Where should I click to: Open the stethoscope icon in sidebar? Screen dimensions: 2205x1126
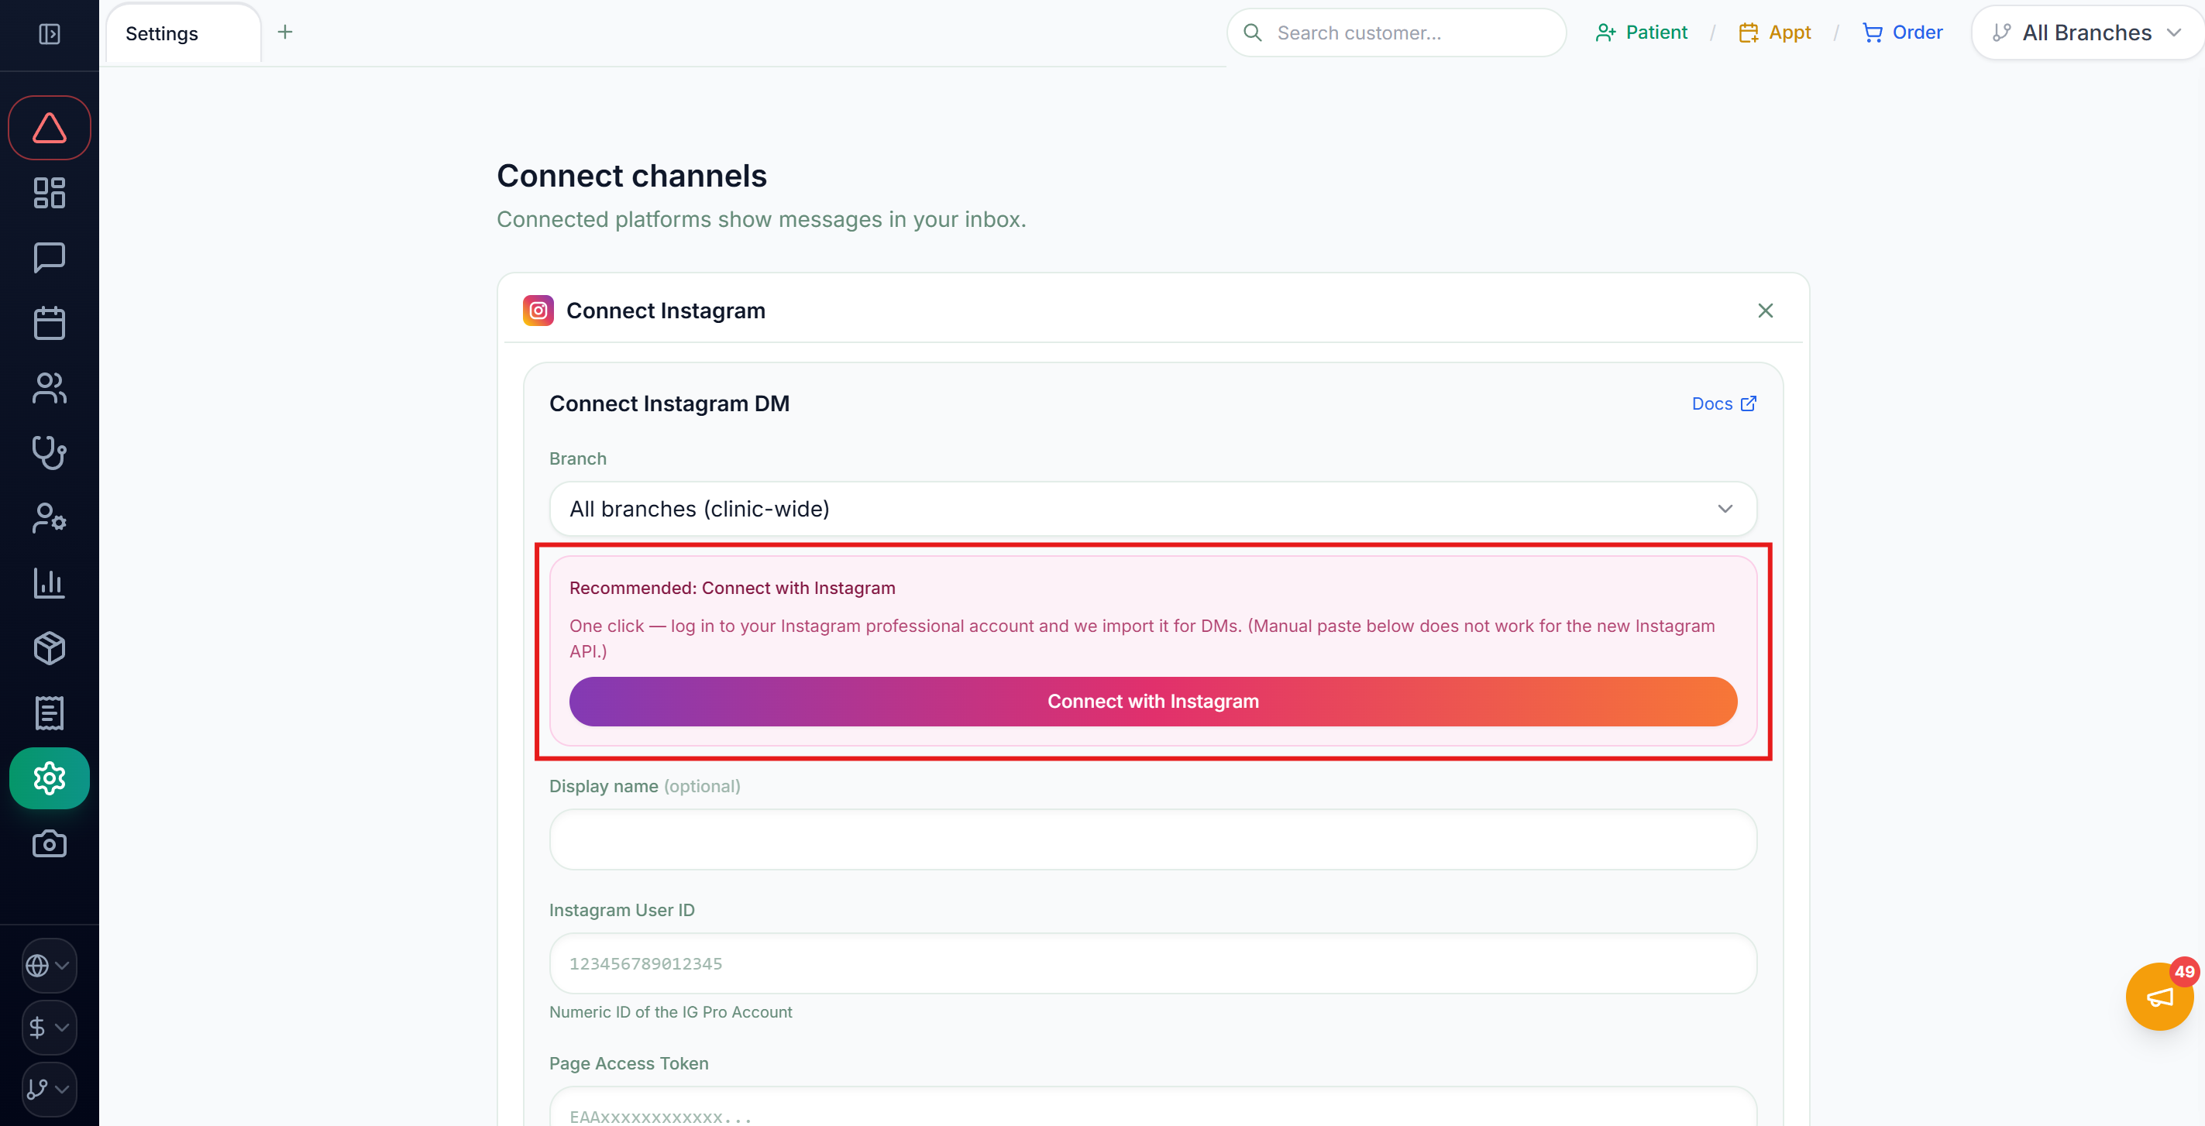(x=49, y=452)
